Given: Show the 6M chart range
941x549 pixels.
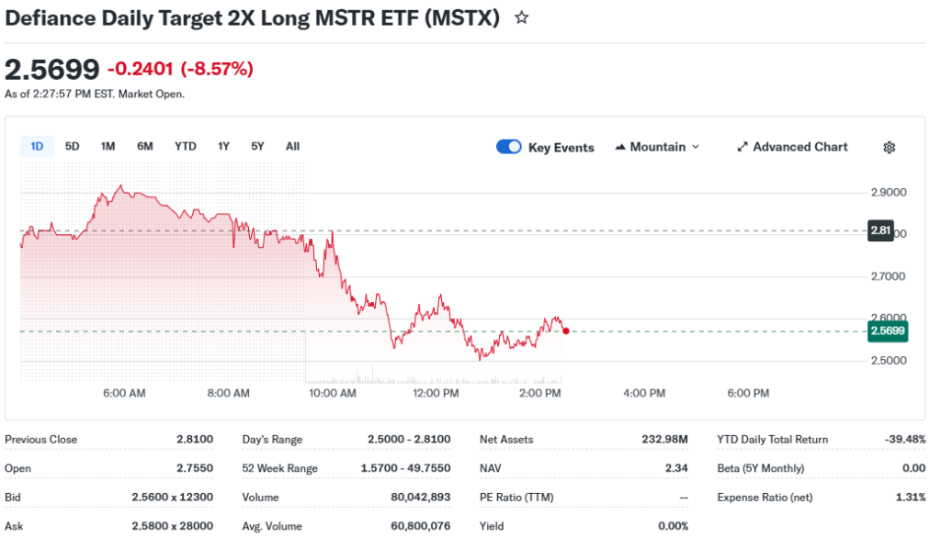Looking at the screenshot, I should 145,146.
